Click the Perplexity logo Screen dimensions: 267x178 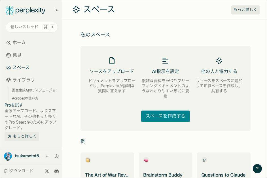click(26, 10)
